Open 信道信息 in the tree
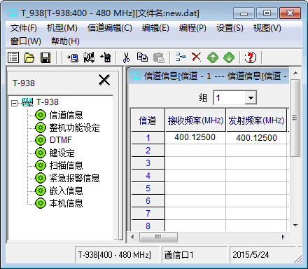This screenshot has height=269, width=308. [66, 115]
